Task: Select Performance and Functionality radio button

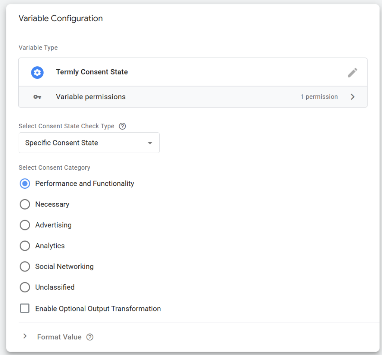Action: 25,183
